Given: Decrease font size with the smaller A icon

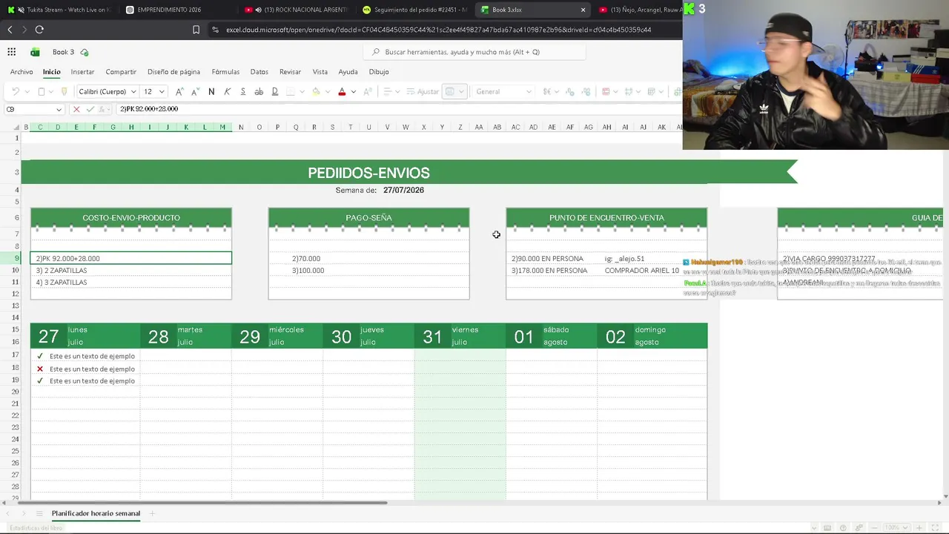Looking at the screenshot, I should [x=195, y=92].
